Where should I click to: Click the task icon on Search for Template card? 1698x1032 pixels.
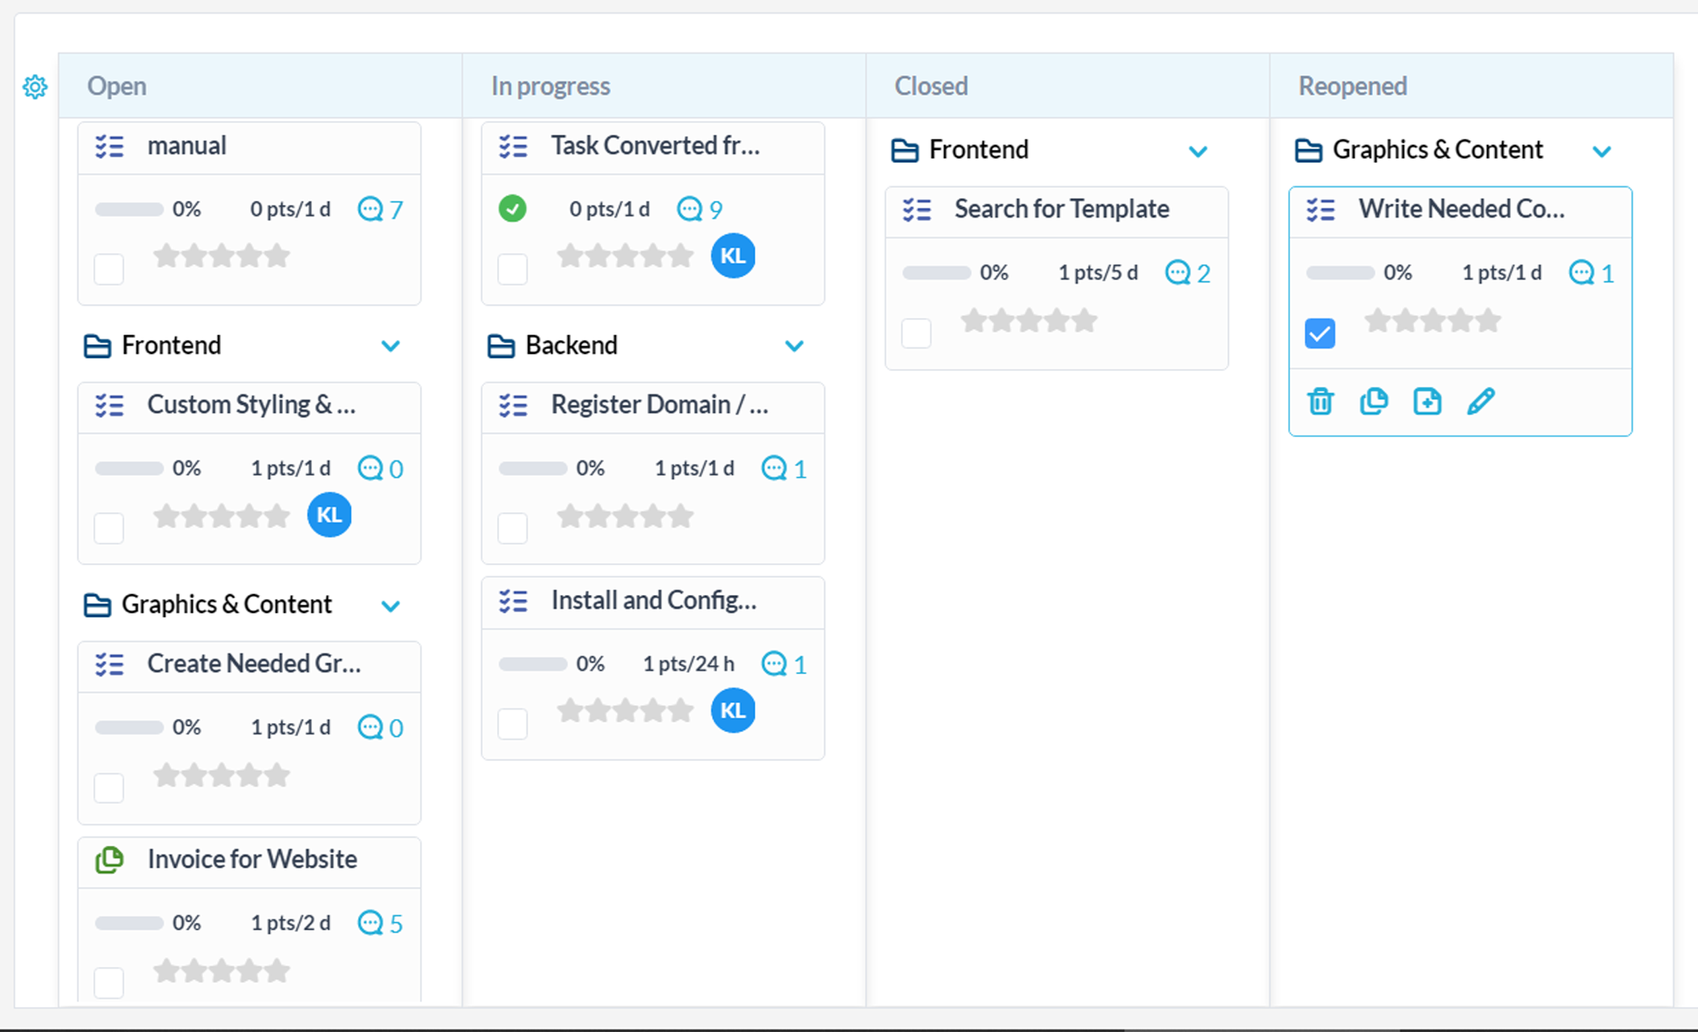pos(917,210)
